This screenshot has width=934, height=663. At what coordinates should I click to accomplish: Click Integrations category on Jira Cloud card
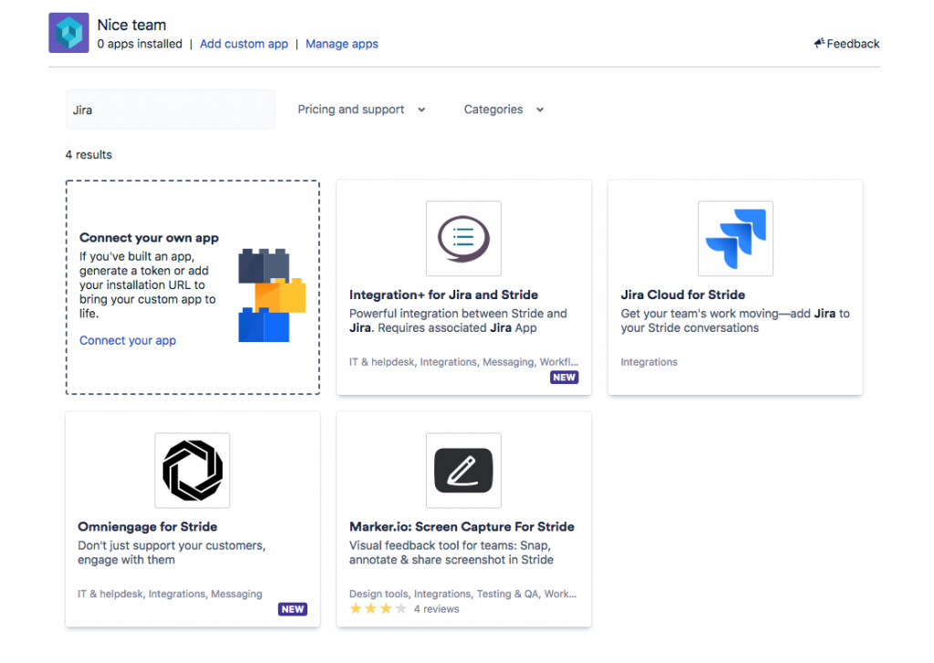649,361
